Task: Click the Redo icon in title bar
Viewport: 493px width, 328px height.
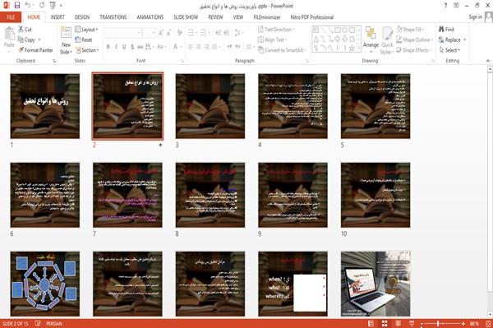Action: pos(42,5)
